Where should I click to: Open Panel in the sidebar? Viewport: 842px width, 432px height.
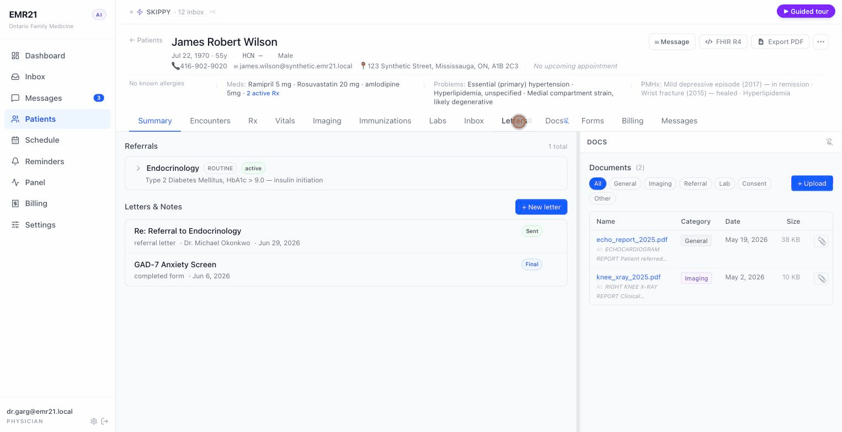coord(57,182)
